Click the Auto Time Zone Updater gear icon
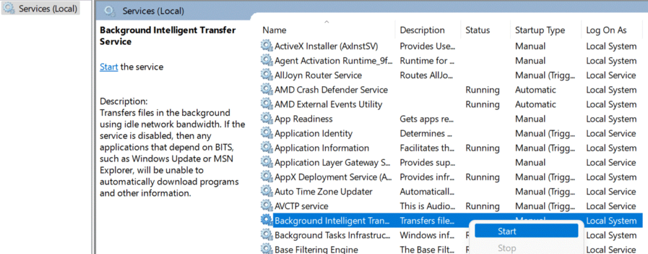Viewport: 648px width, 254px height. tap(267, 191)
